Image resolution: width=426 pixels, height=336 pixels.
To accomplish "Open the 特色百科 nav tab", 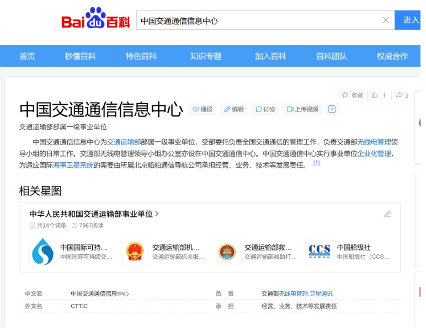I will pos(141,56).
